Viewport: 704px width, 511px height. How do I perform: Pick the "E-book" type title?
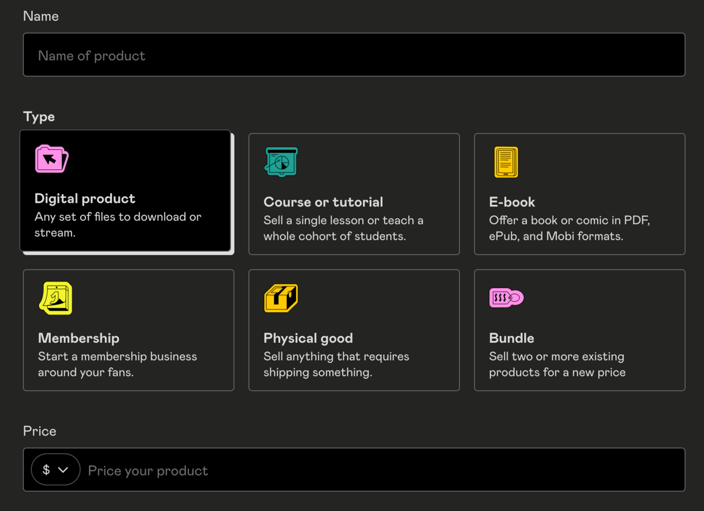tap(512, 202)
